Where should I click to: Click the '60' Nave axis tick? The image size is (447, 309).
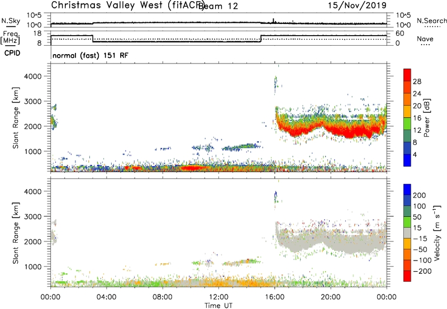400,33
